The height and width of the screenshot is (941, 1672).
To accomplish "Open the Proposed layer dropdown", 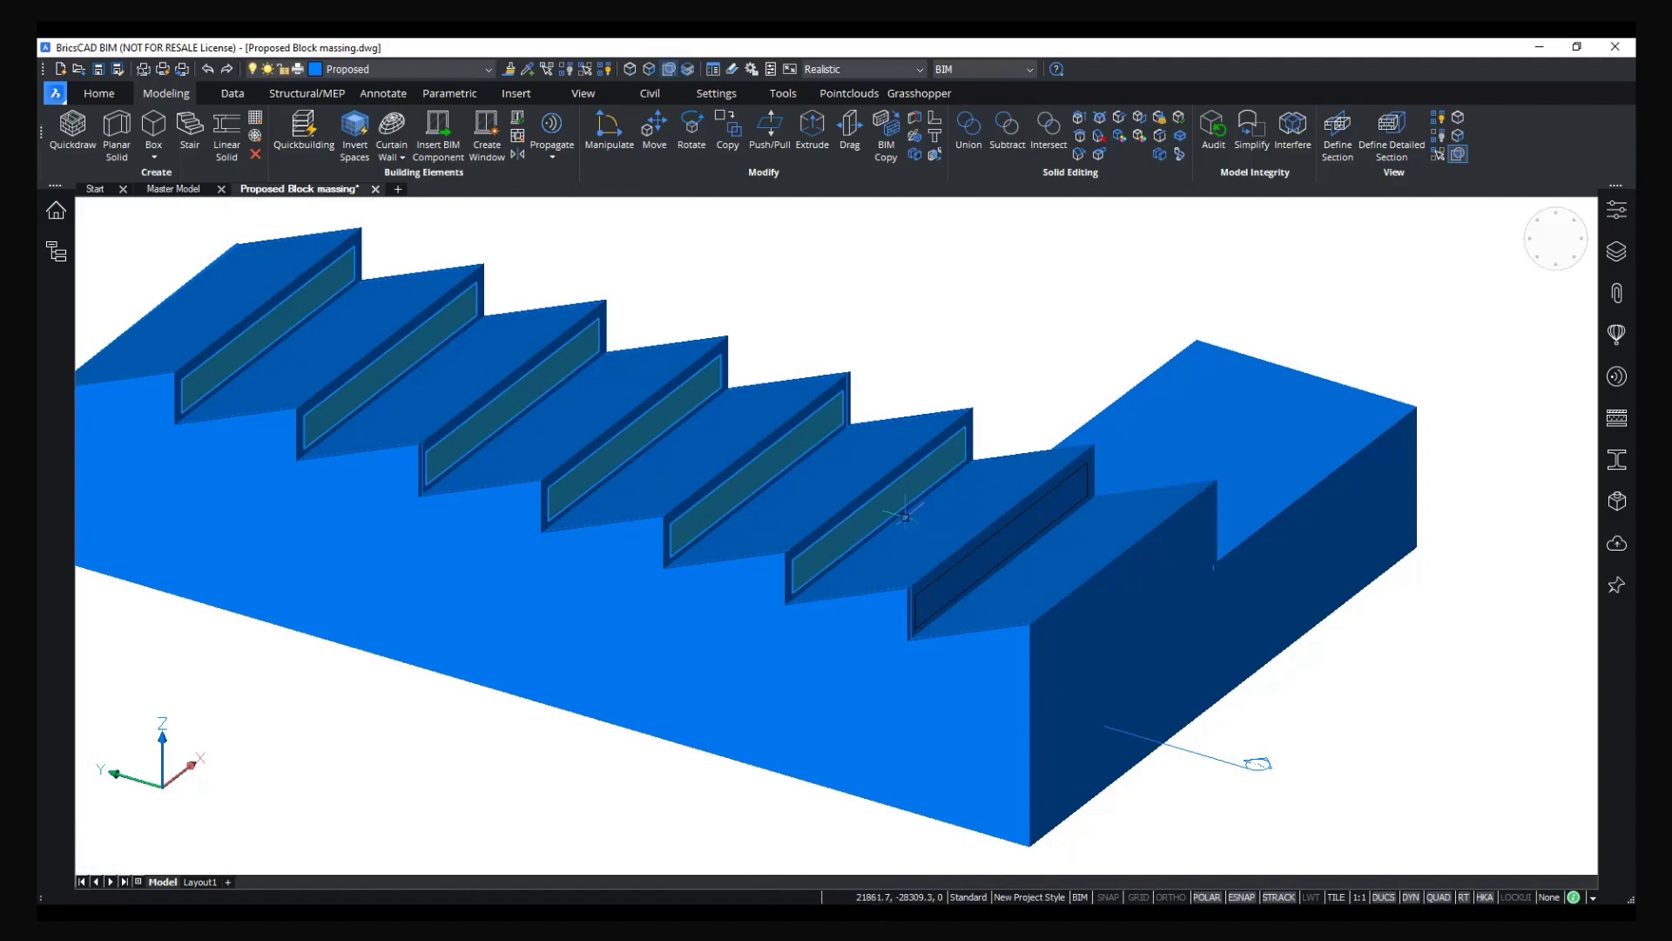I will [x=488, y=70].
